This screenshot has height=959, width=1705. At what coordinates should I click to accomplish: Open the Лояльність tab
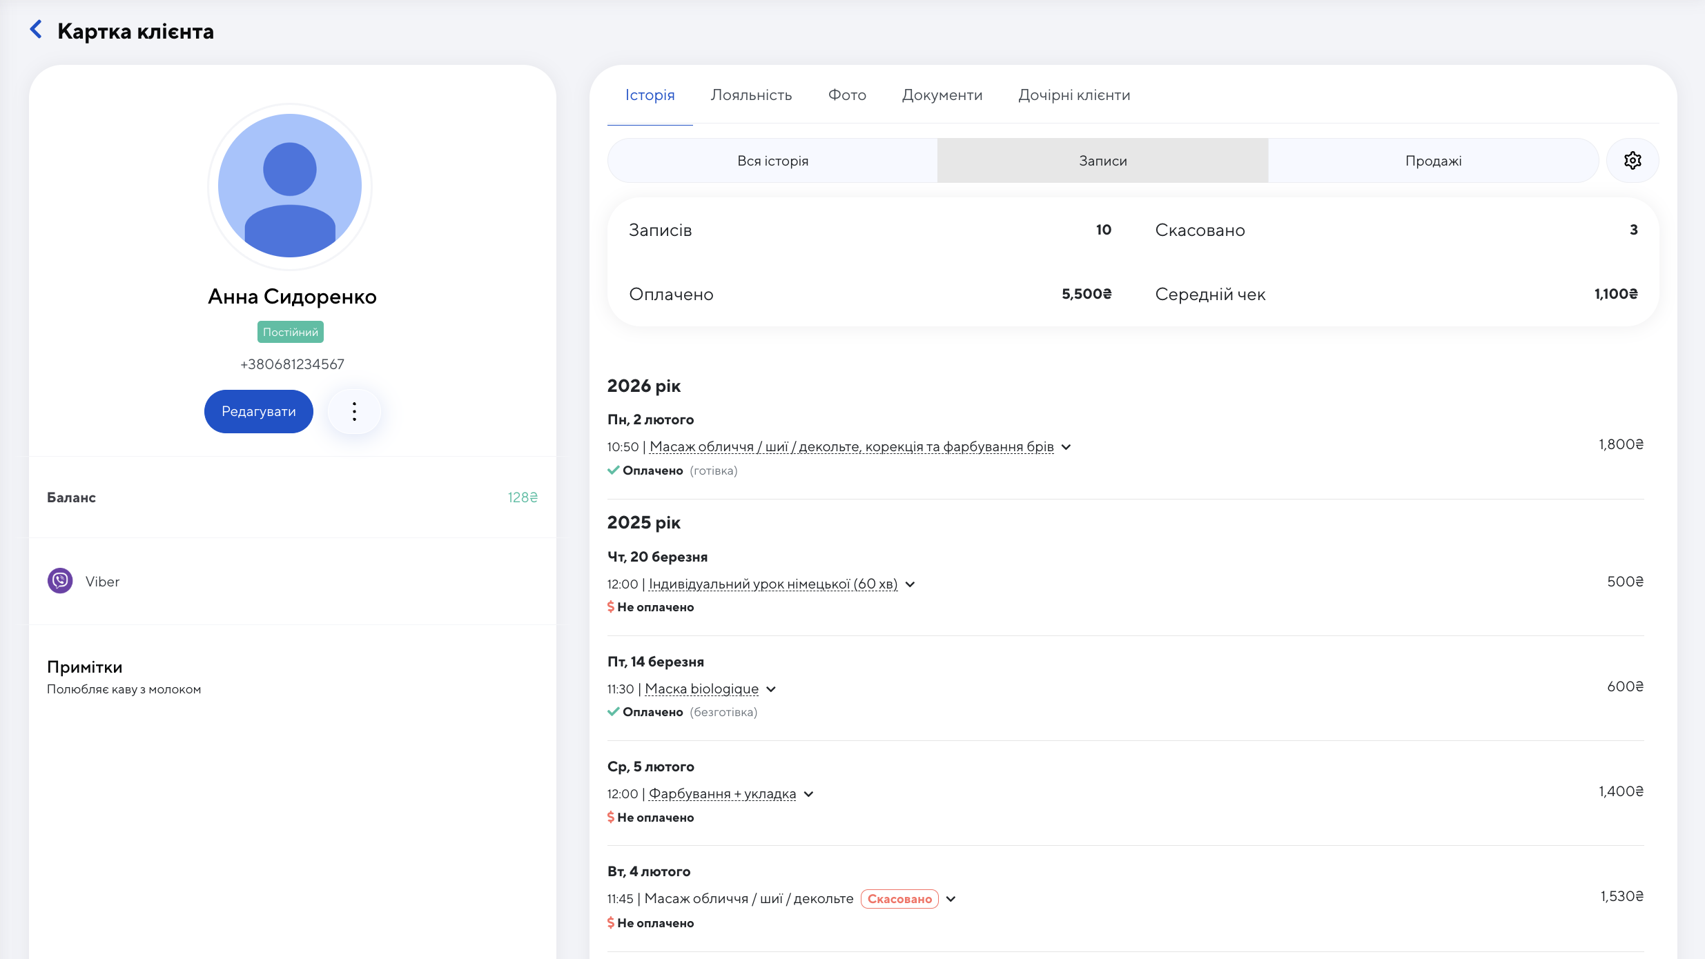(751, 95)
